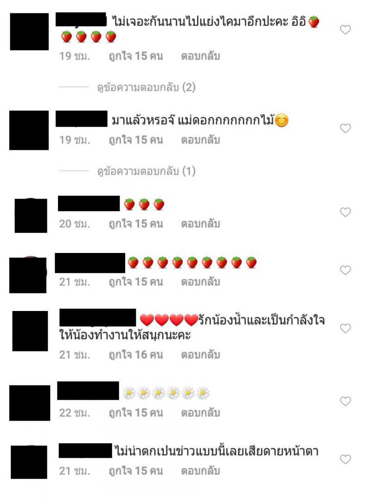The width and height of the screenshot is (371, 499).
Task: Like the three strawberries comment
Action: pos(345,212)
